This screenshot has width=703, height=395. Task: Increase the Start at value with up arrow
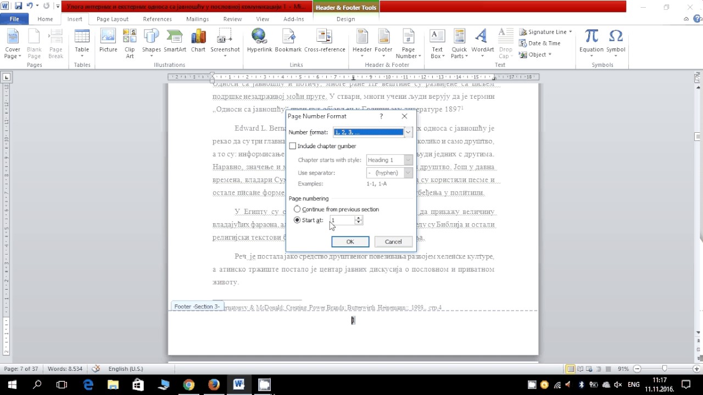[x=359, y=218]
